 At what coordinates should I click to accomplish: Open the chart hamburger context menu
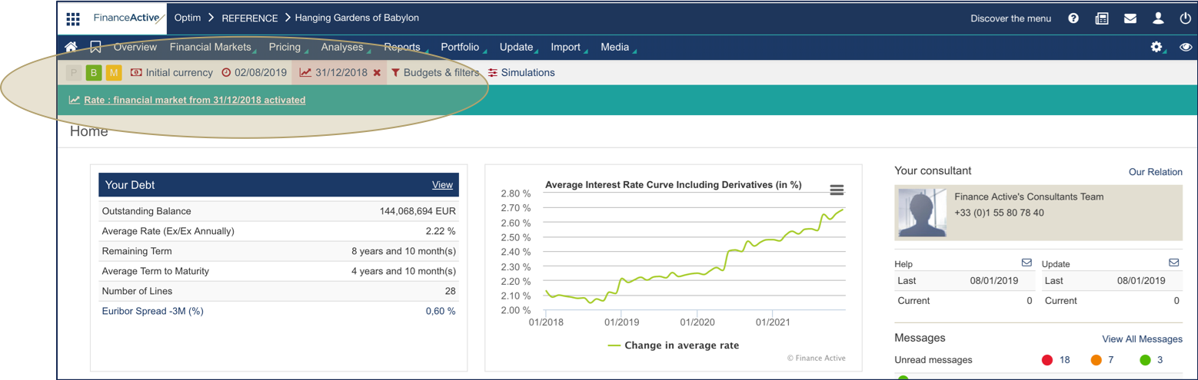(837, 190)
